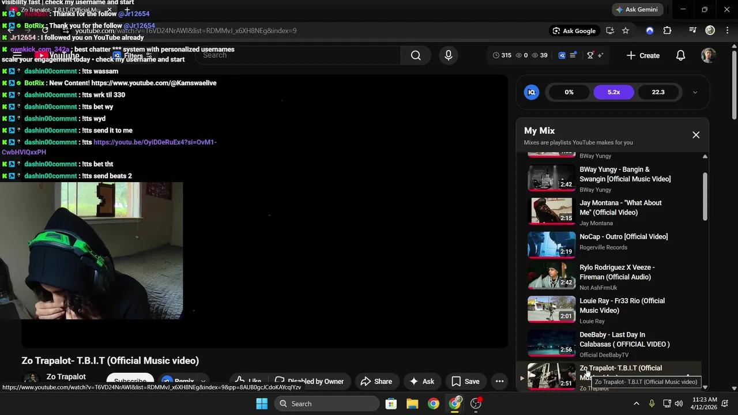The height and width of the screenshot is (415, 738).
Task: Open the network icon in the system tray
Action: pyautogui.click(x=666, y=403)
